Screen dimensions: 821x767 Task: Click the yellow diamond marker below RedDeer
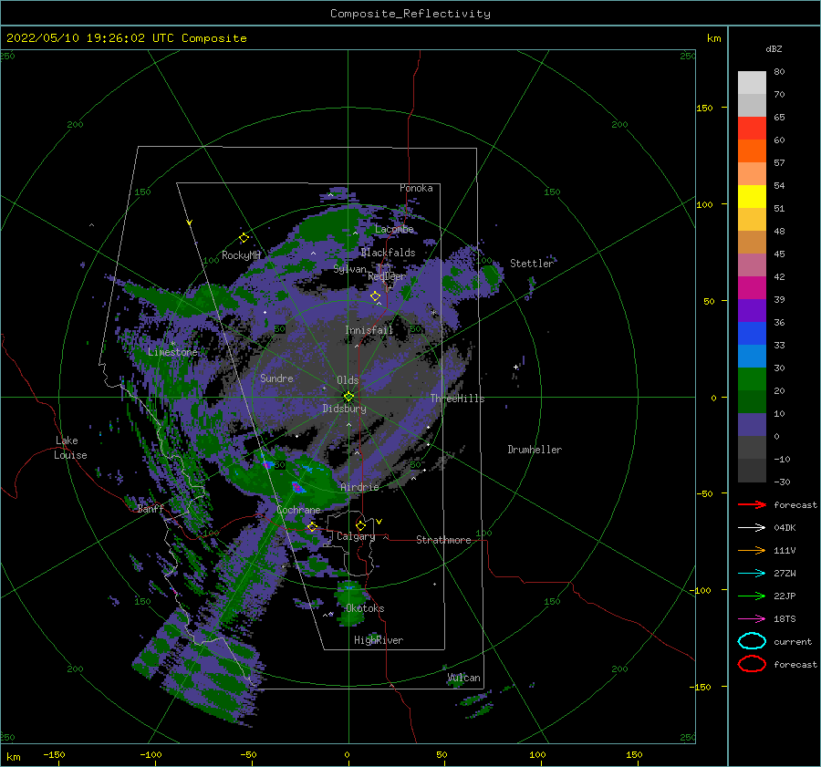(376, 296)
